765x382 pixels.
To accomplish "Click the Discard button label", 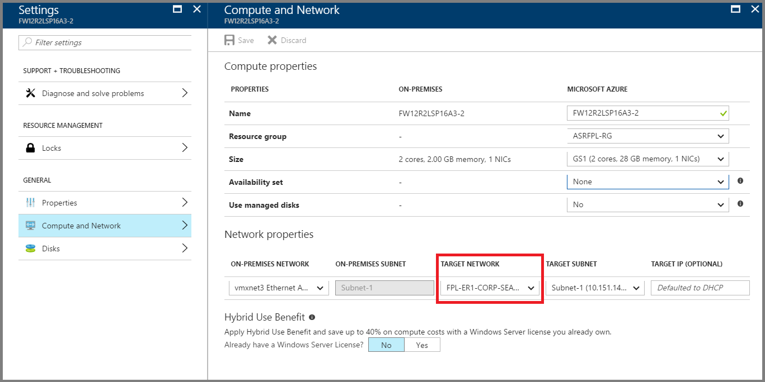I will pos(293,40).
